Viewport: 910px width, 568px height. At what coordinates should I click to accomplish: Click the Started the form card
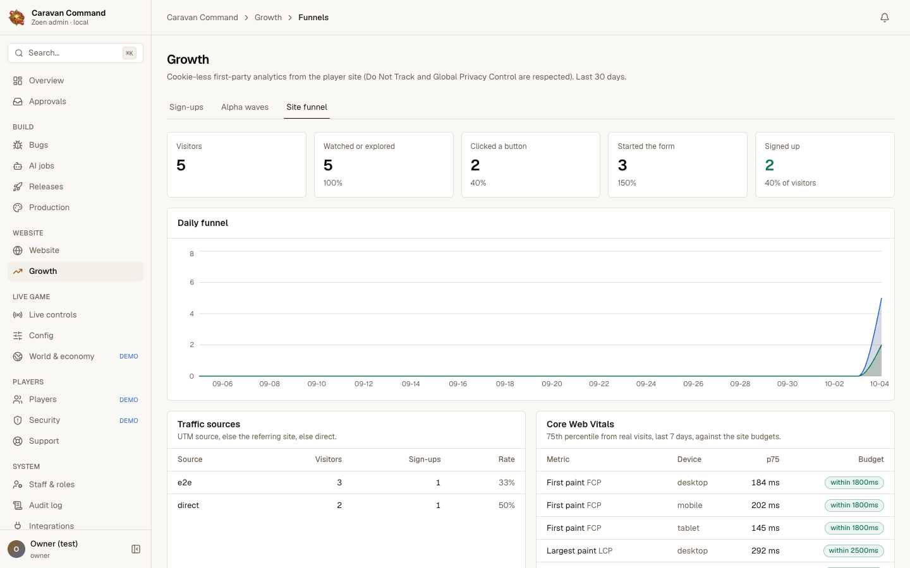point(677,165)
